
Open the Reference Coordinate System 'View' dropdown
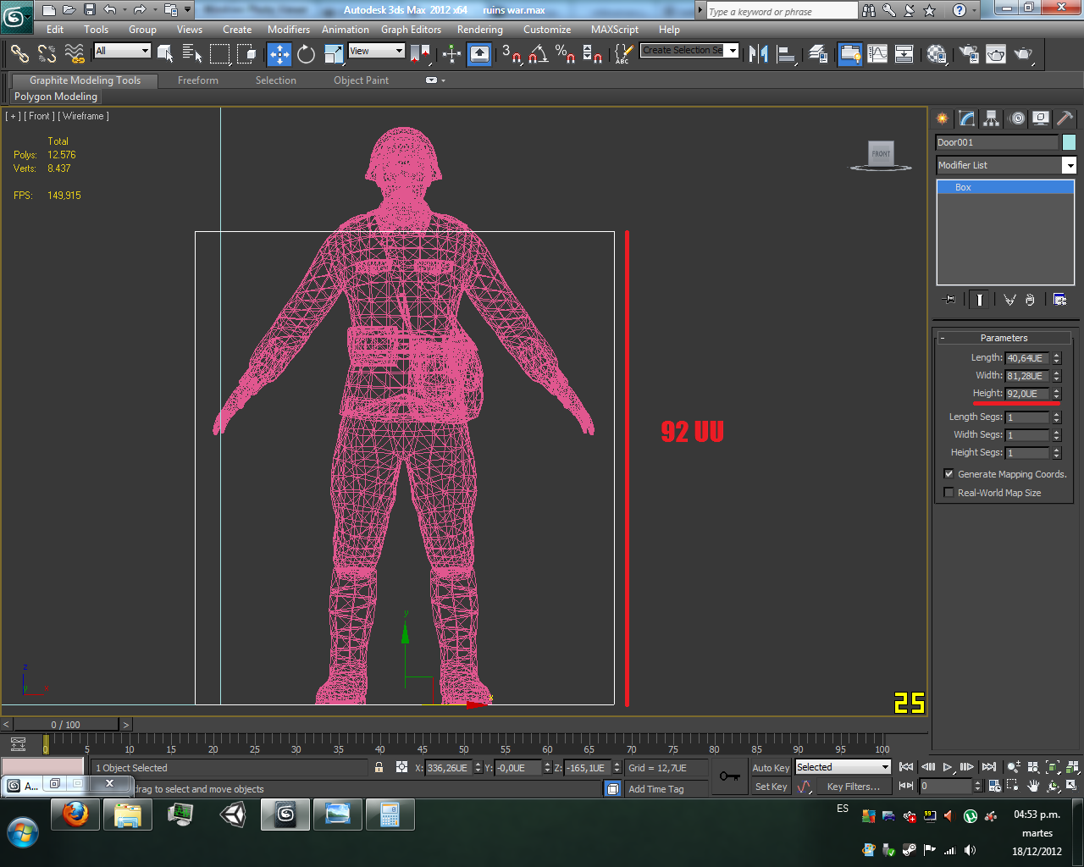(376, 51)
